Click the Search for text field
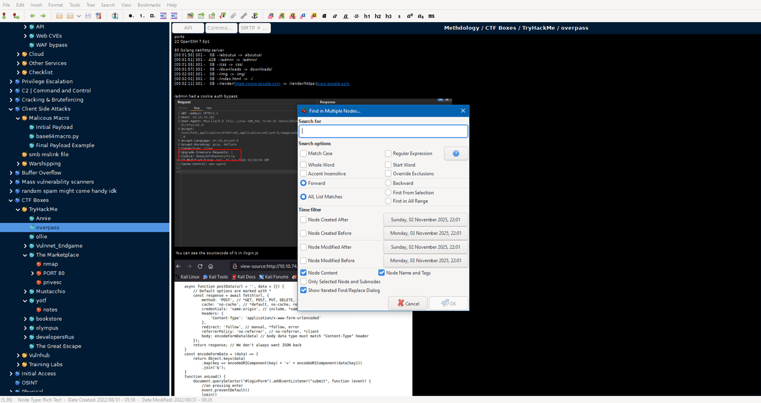761x403 pixels. [383, 131]
